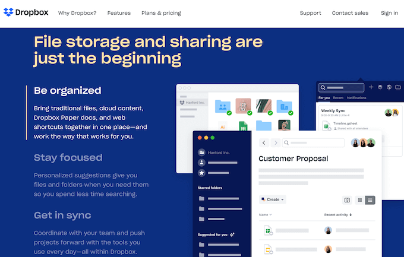Click the building folder icon in file grid
404x257 pixels.
[284, 106]
